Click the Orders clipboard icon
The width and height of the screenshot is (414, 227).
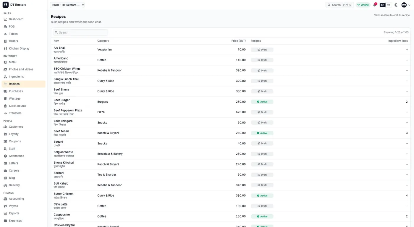pos(5,41)
